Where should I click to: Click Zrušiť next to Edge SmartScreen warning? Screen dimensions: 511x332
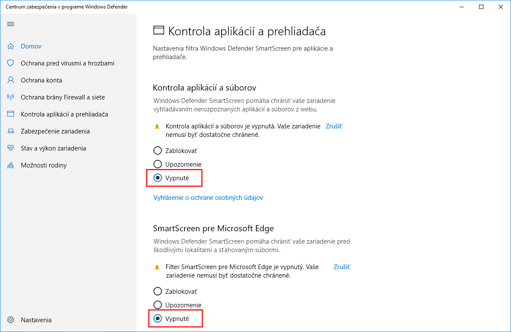[342, 267]
